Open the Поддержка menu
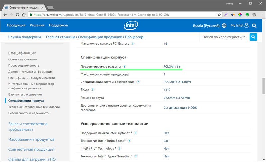Screen dimensions: 266x162 click(x=59, y=25)
